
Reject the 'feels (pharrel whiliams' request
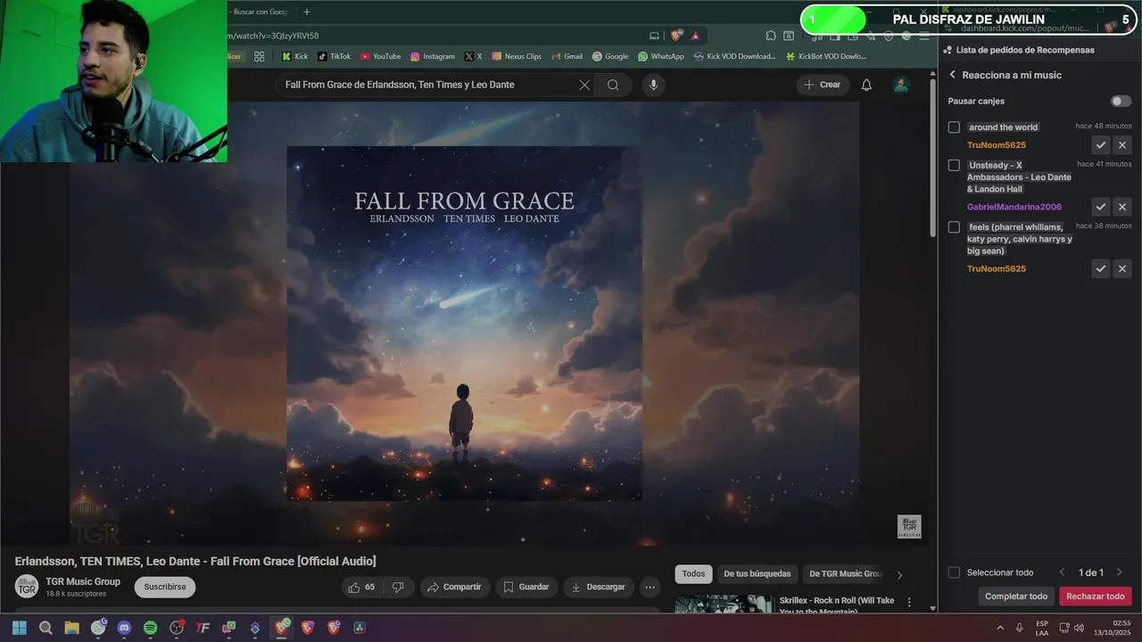point(1122,268)
